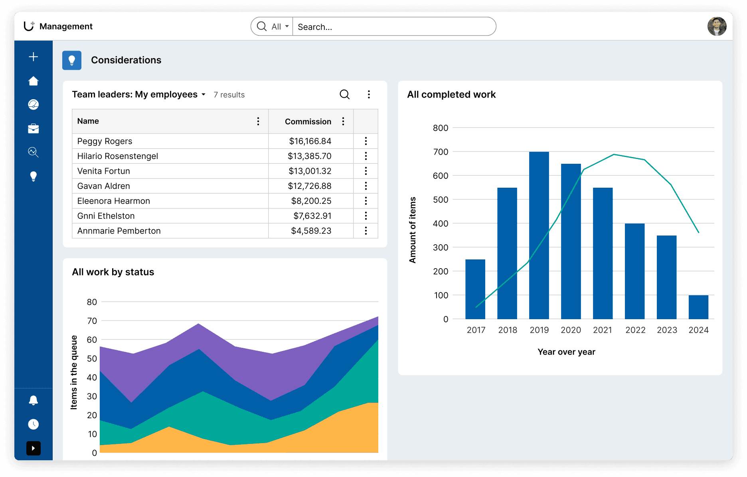Viewport: 747px width, 477px height.
Task: Click the search icon in employees table
Action: 345,94
